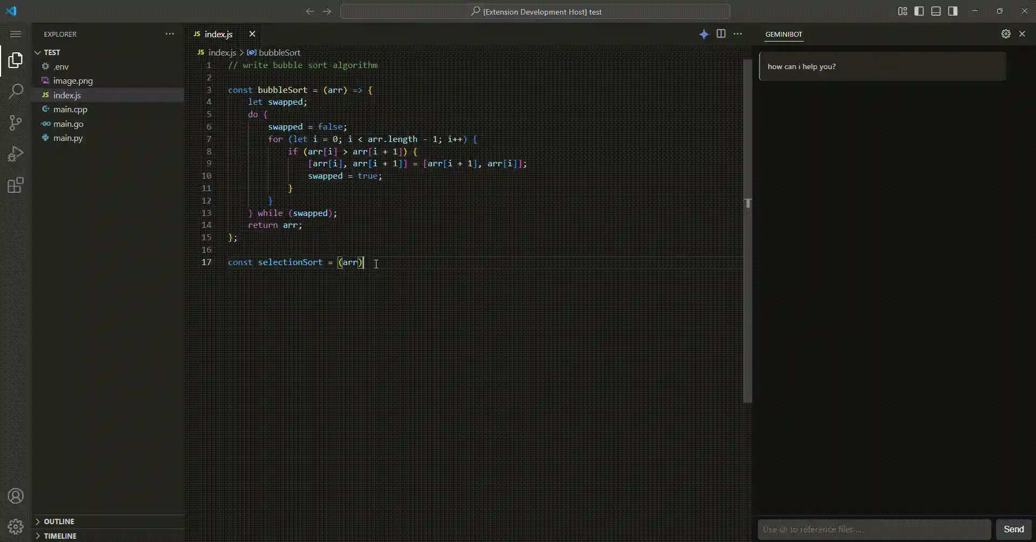Split the editor to the right
This screenshot has height=542, width=1036.
pyautogui.click(x=721, y=34)
